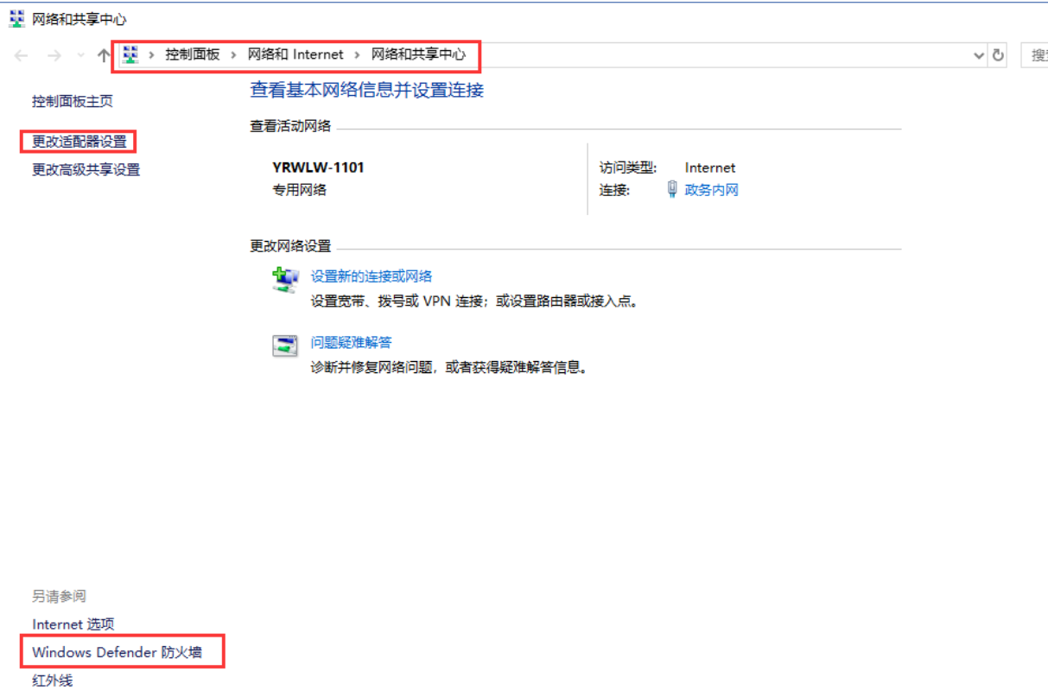Open the recent locations dropdown

coord(81,55)
